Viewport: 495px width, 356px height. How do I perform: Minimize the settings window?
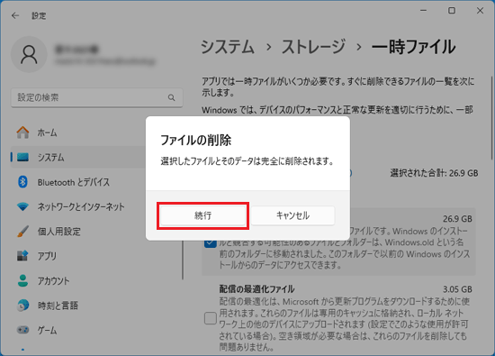click(x=423, y=11)
